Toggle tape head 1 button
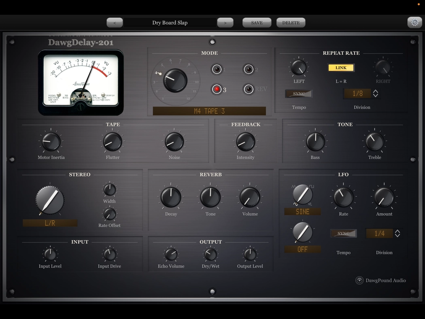Viewport: 425px width, 319px height. pos(217,69)
